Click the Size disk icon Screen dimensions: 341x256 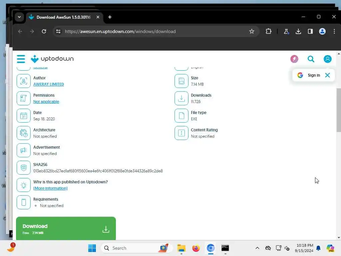pos(181,81)
